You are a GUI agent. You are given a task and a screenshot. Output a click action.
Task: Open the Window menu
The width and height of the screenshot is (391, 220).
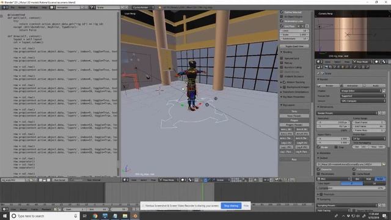pyautogui.click(x=34, y=7)
